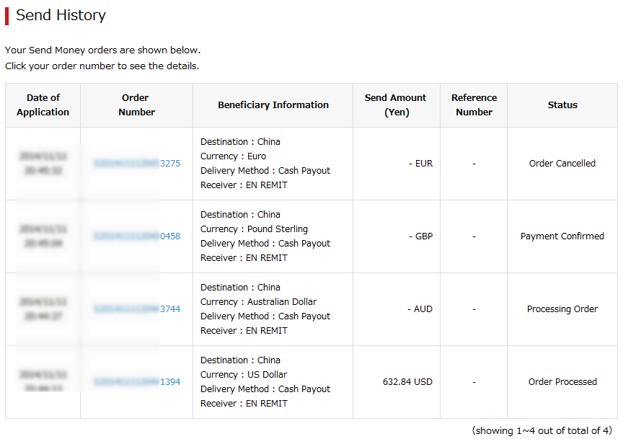Click the Beneficiary Information column header
This screenshot has width=623, height=439.
(273, 105)
